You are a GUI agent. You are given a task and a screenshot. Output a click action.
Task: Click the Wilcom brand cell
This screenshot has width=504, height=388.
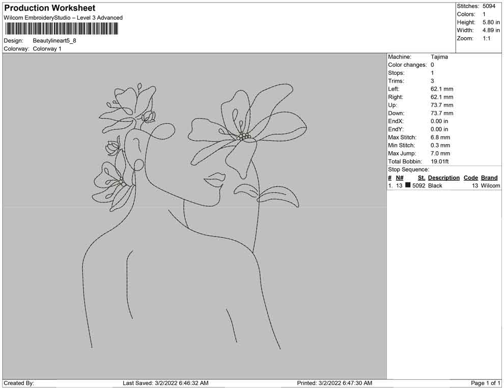(x=490, y=186)
